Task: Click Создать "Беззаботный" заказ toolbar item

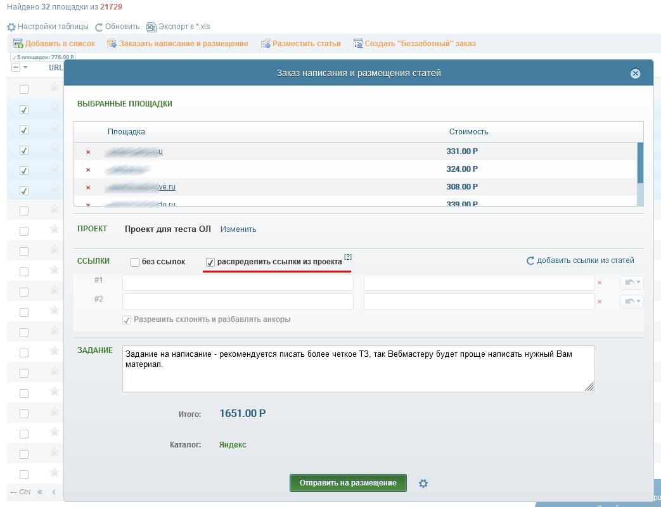Action: coord(414,43)
